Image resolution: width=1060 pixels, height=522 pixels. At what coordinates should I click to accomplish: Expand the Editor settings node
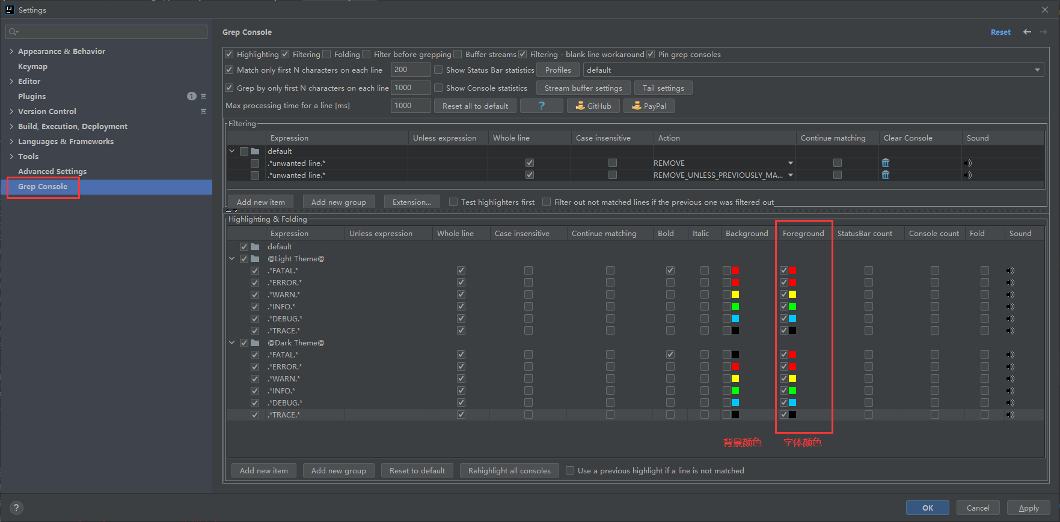point(11,81)
